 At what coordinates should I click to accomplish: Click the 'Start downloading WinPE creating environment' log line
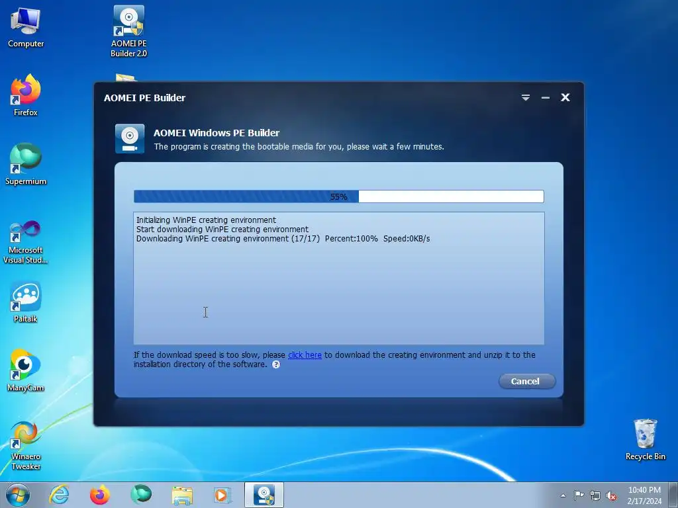click(222, 230)
